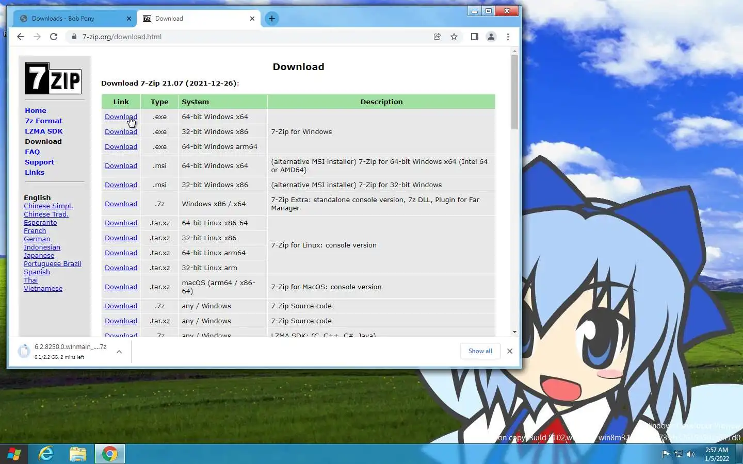This screenshot has width=743, height=464.
Task: Switch language to Indonesian
Action: click(42, 247)
